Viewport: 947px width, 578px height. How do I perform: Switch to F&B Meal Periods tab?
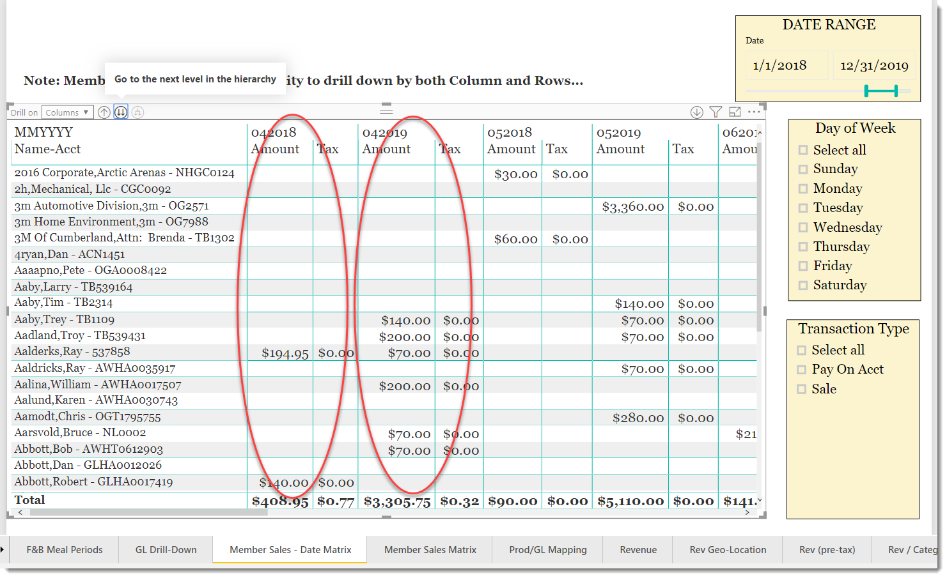coord(65,550)
